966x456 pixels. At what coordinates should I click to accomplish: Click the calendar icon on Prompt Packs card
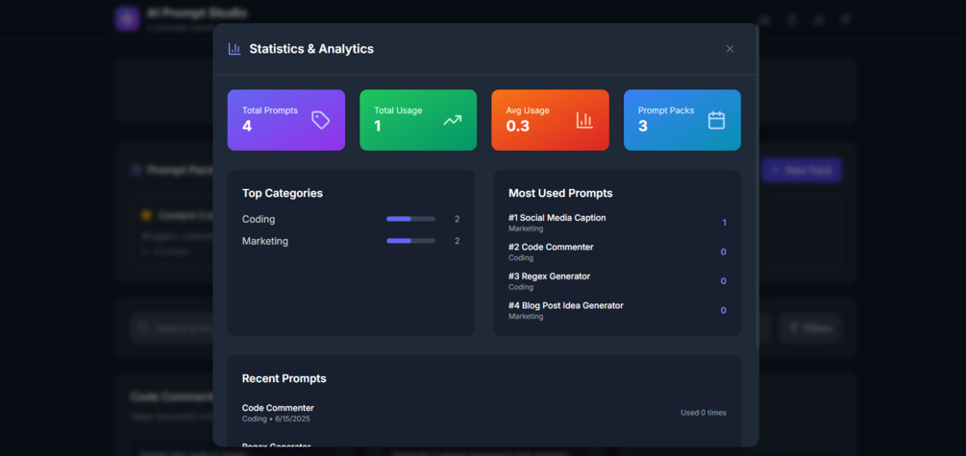point(716,120)
